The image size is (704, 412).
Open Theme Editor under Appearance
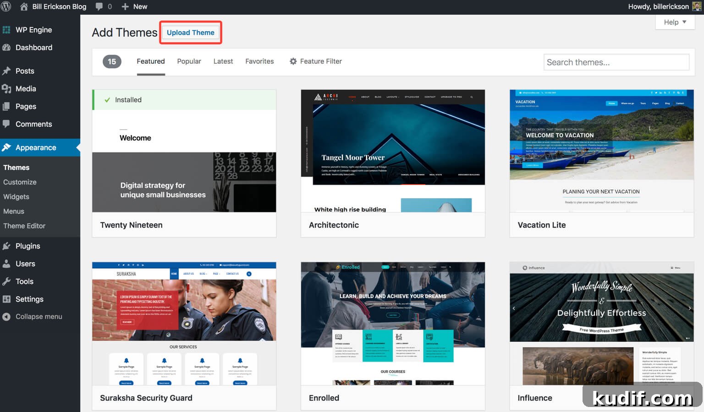pos(24,226)
